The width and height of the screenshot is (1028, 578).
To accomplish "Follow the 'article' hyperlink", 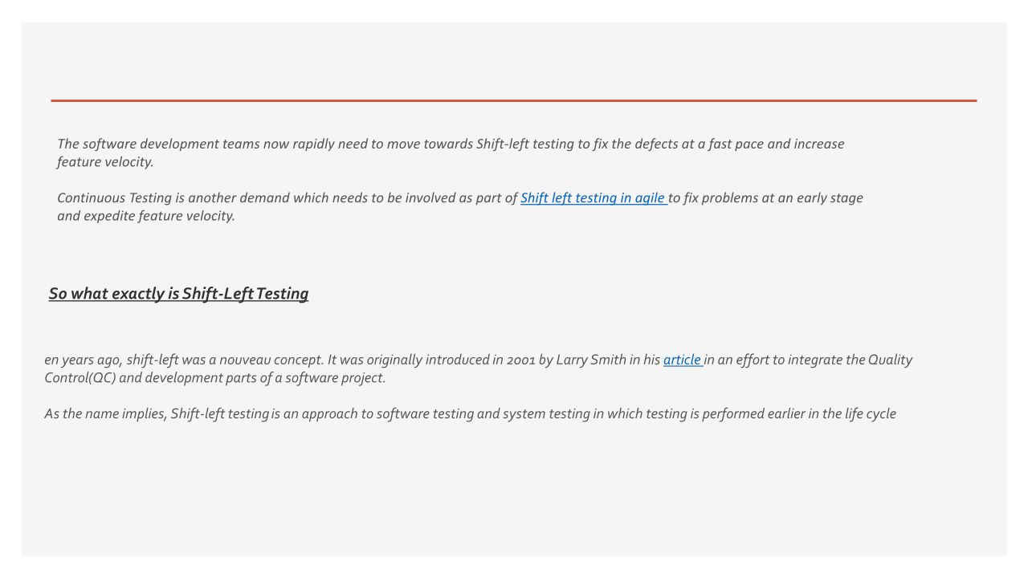I will click(x=682, y=360).
